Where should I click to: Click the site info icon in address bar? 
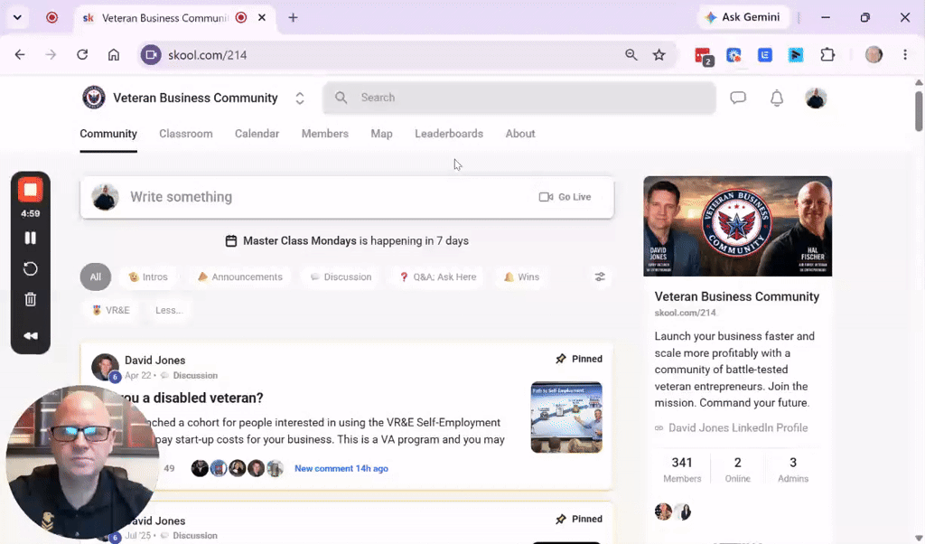click(151, 55)
